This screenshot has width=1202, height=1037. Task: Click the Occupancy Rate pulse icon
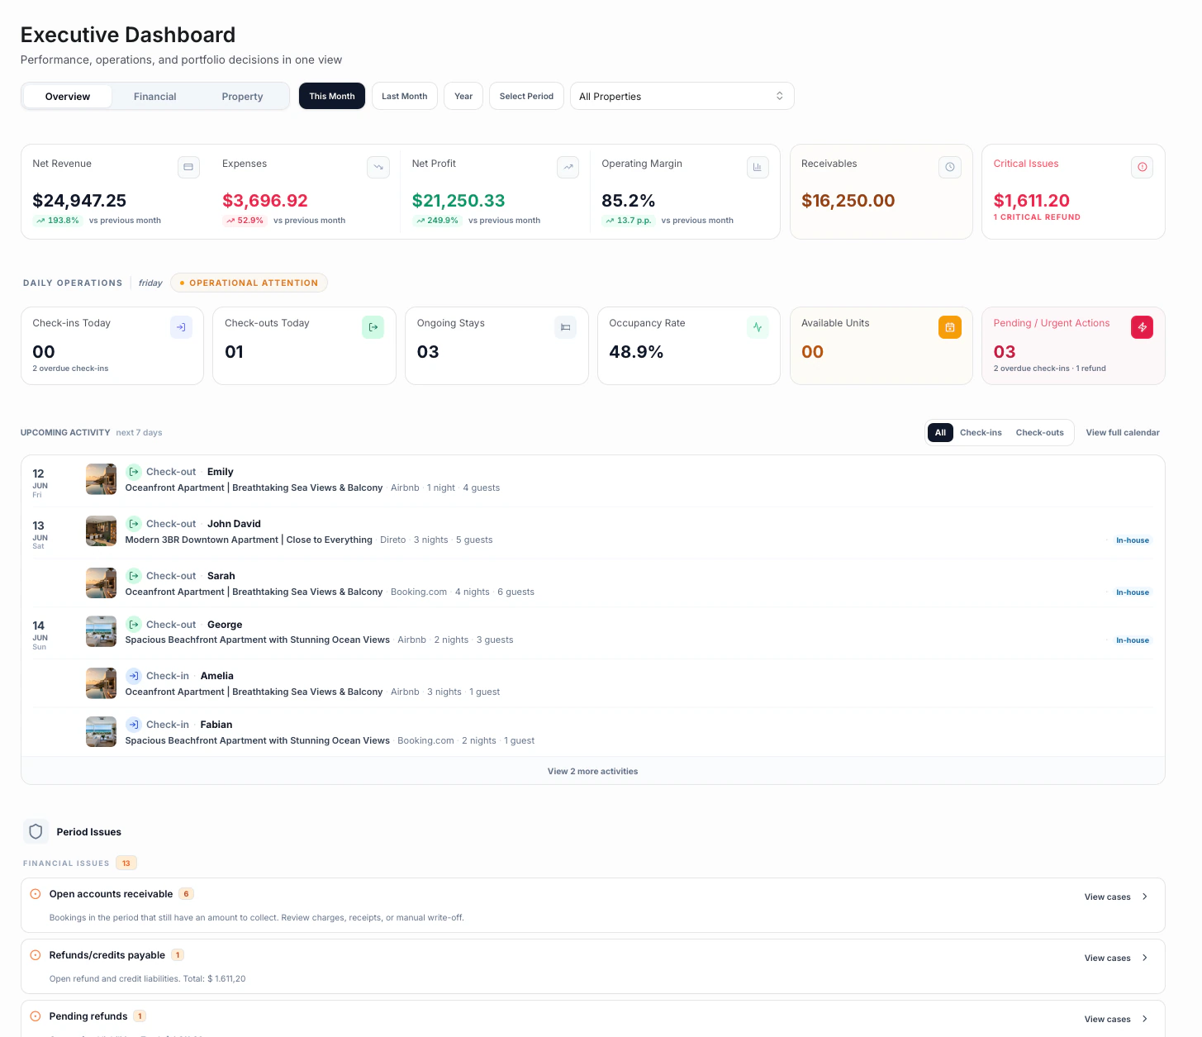758,327
